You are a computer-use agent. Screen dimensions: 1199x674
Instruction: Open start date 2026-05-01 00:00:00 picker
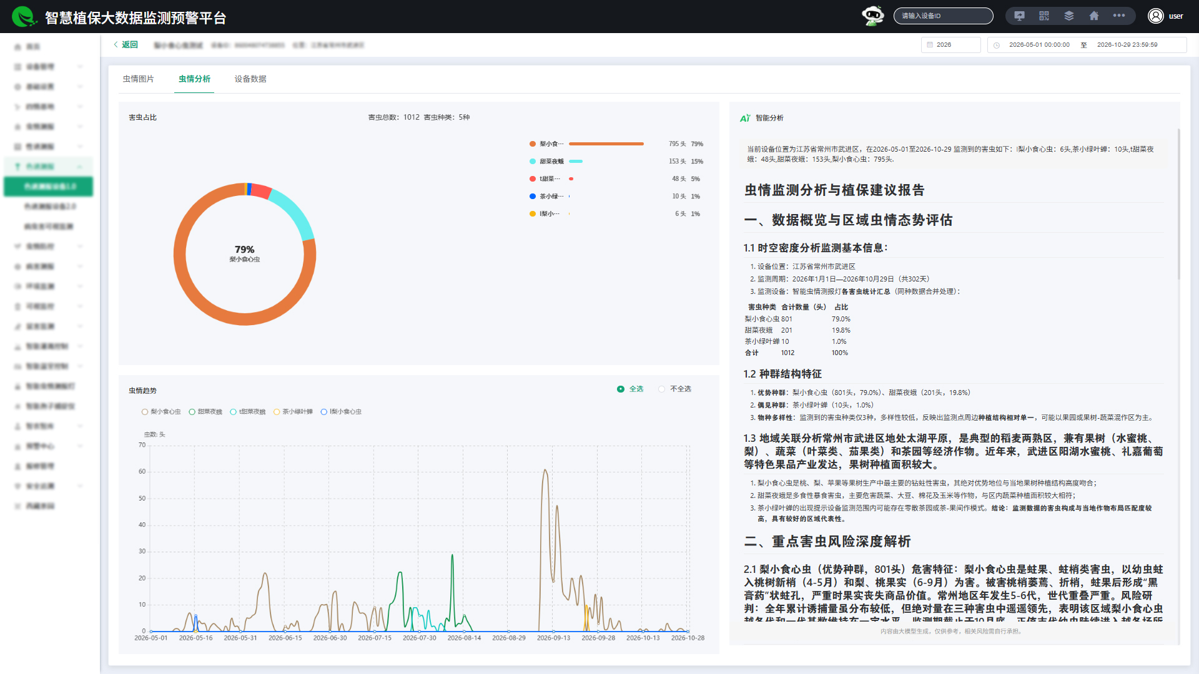tap(1039, 45)
